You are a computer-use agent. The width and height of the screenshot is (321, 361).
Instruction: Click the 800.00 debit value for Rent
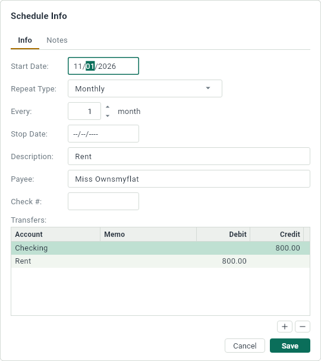tap(234, 261)
